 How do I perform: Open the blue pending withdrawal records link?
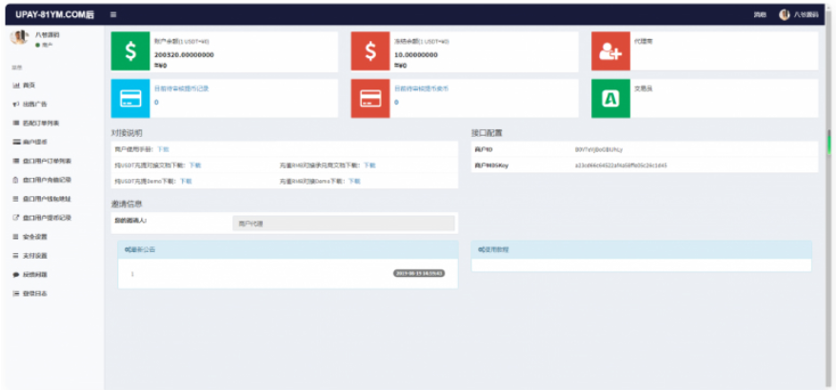(182, 88)
